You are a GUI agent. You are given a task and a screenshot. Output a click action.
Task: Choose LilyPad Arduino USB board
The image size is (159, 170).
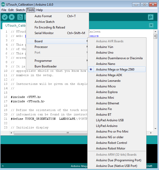click(x=117, y=120)
